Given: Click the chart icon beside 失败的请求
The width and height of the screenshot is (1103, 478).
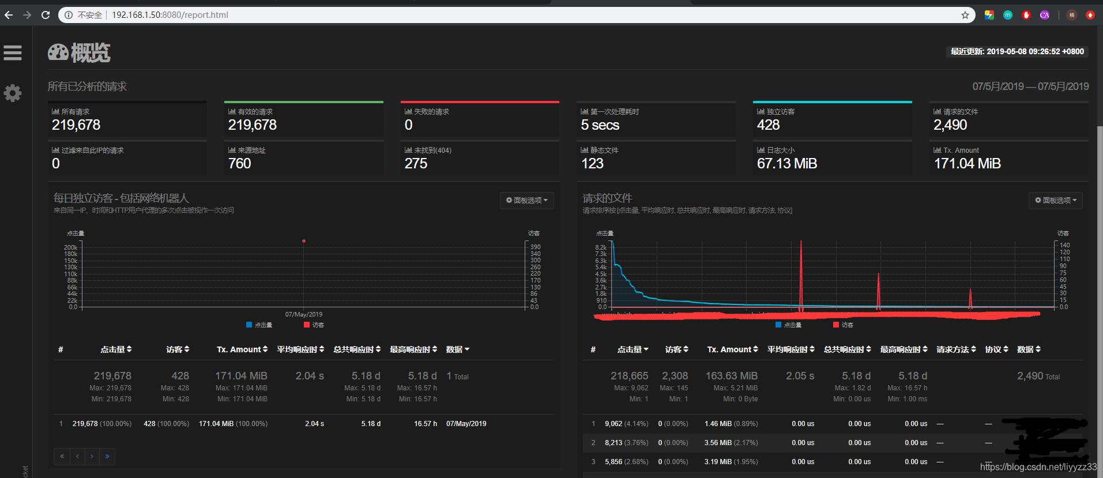Looking at the screenshot, I should pos(408,111).
